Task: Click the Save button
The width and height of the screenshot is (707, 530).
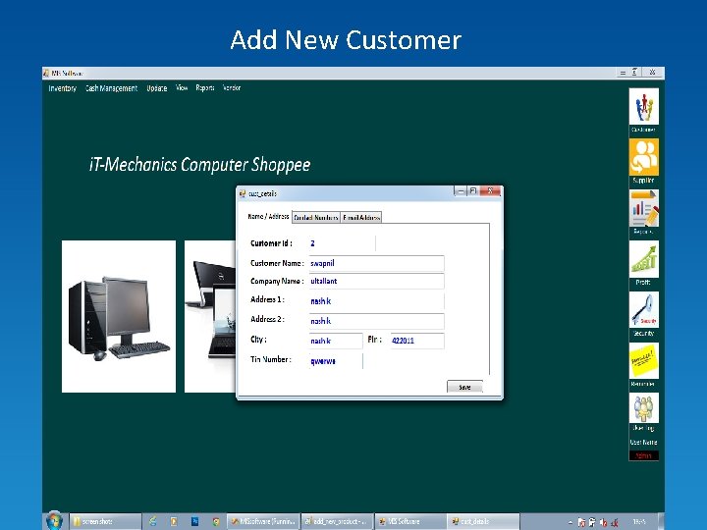Action: click(464, 387)
